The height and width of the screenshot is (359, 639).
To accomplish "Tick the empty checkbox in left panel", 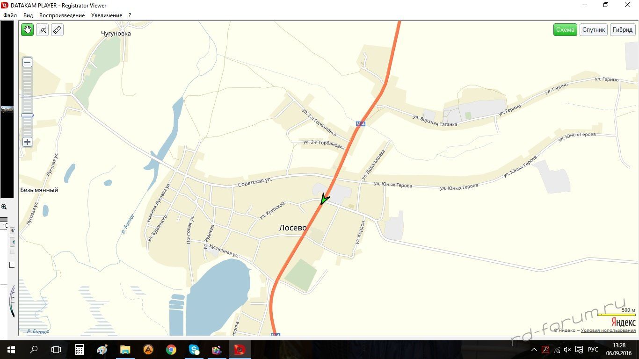I will pos(12,265).
